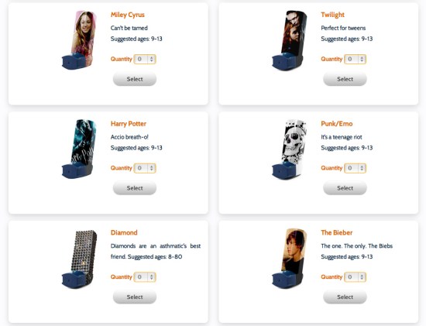The image size is (426, 326).
Task: Click the Diamond studded inhaler image
Action: point(79,259)
